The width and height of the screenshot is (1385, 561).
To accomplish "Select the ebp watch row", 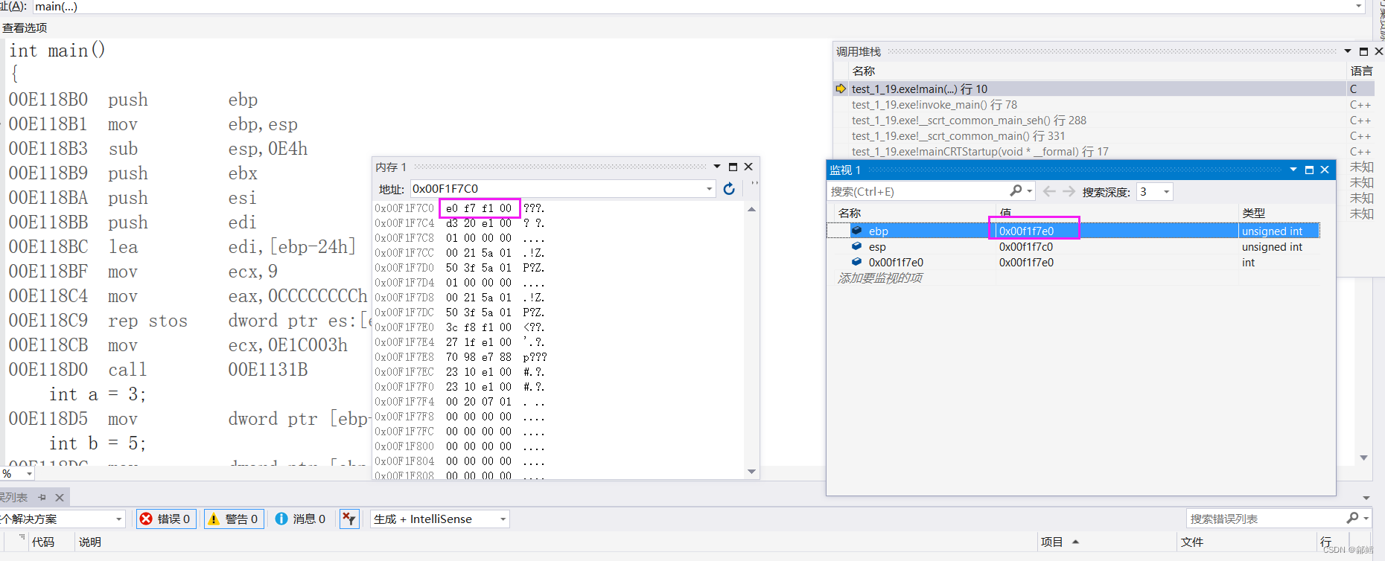I will point(1073,231).
